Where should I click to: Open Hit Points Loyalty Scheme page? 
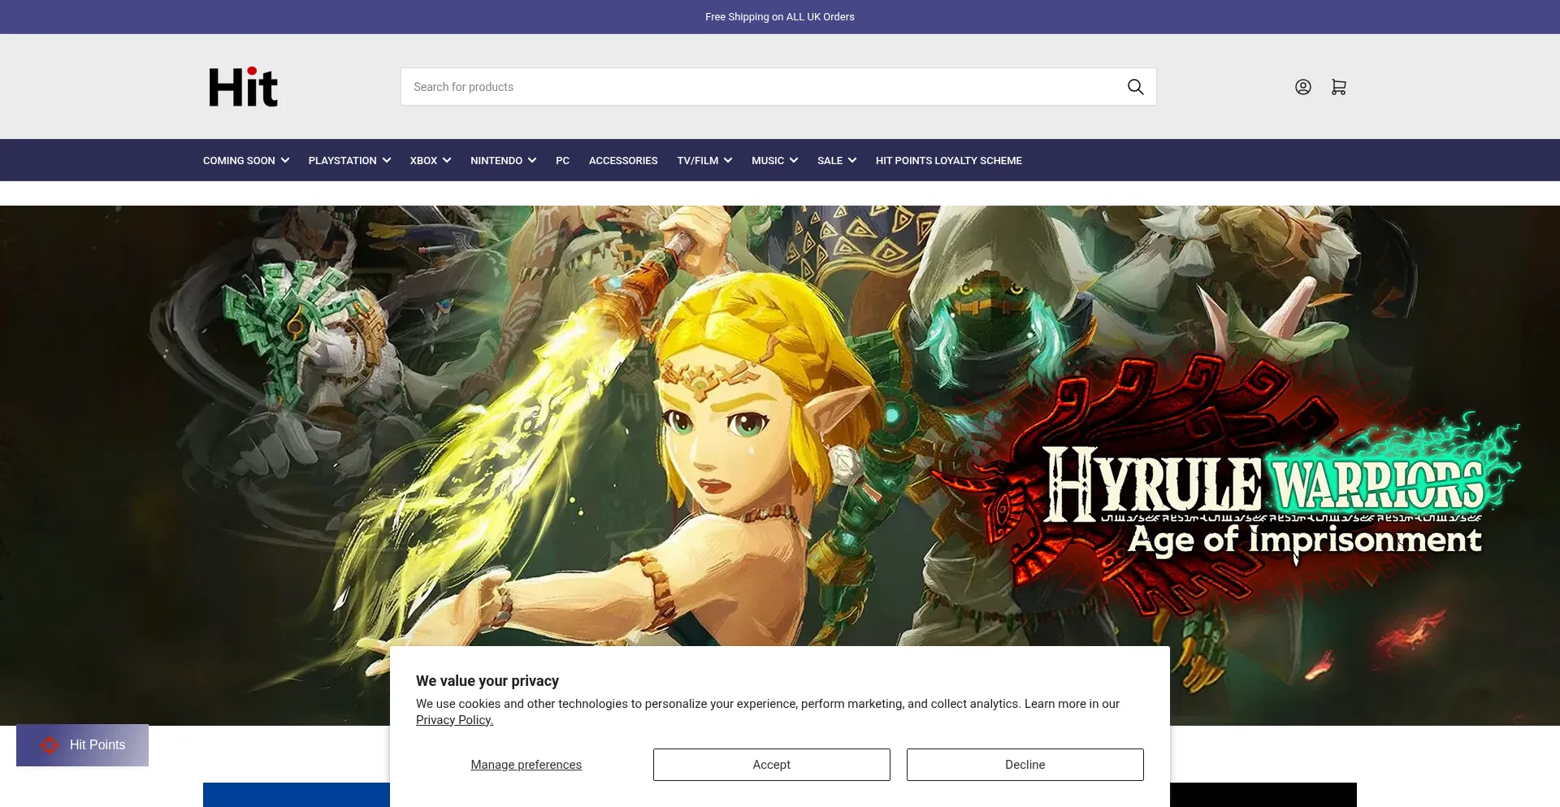pos(948,161)
